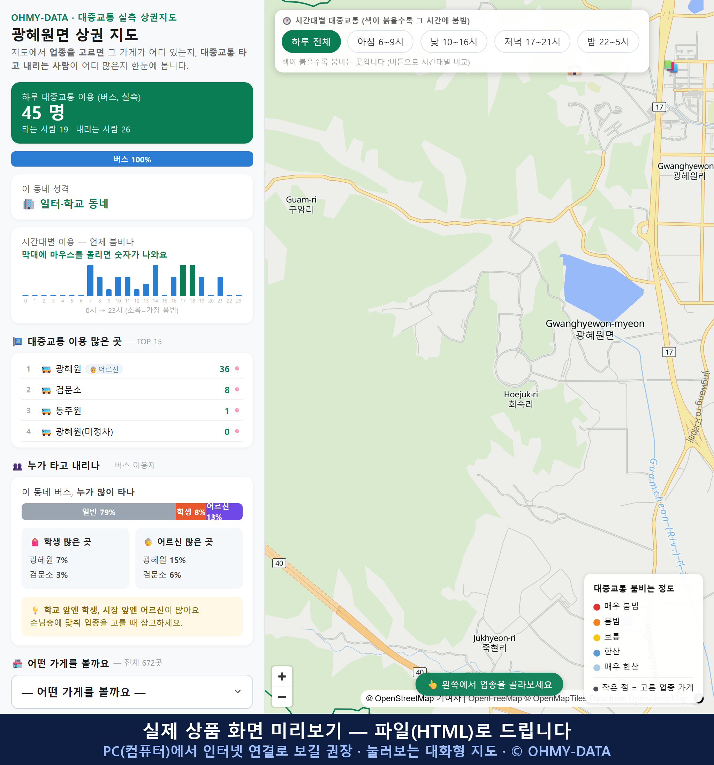
Task: Click the yellow 보통 legend dot
Action: [x=597, y=638]
